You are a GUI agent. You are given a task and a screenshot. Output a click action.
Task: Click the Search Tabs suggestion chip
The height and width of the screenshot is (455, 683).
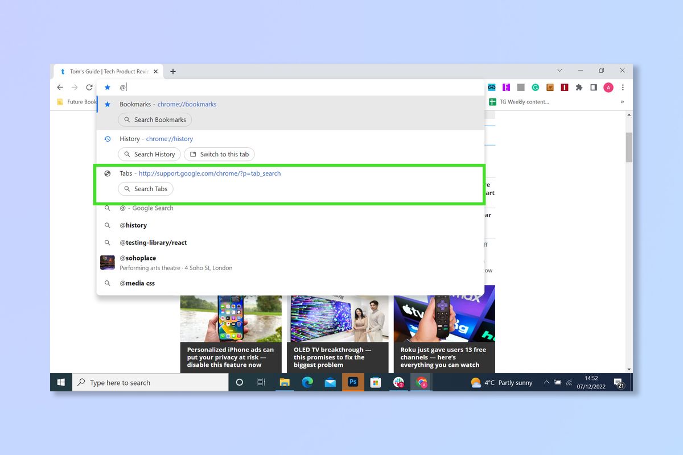coord(146,188)
